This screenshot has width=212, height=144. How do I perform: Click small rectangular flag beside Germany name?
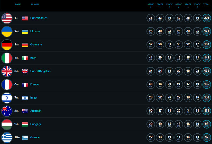click(x=25, y=45)
